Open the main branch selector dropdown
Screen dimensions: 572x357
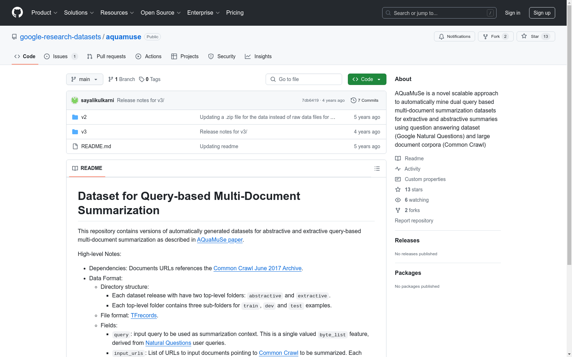coord(85,79)
